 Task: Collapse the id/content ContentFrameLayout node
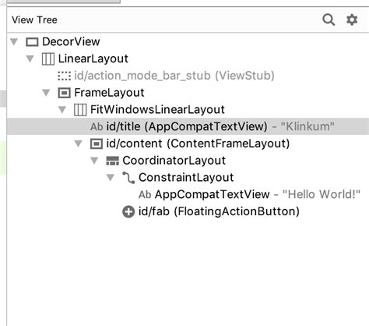click(79, 144)
